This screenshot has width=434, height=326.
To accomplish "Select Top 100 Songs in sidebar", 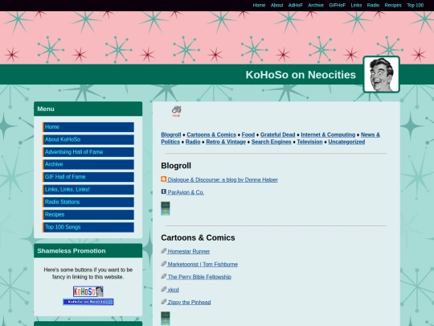I will (x=88, y=227).
